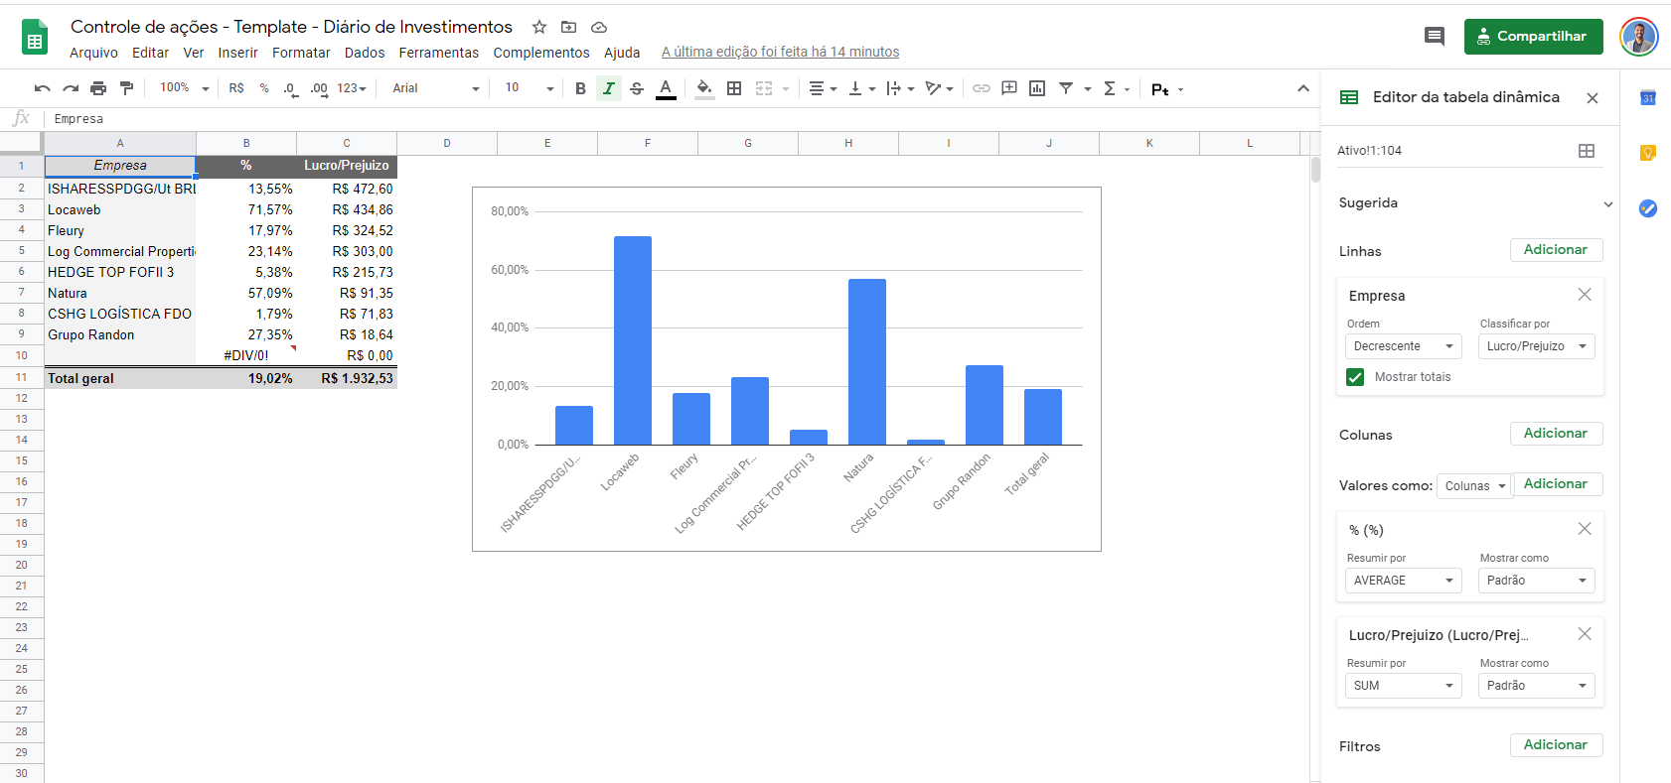Expand the Sugerida section
The width and height of the screenshot is (1671, 783).
coord(1607,204)
